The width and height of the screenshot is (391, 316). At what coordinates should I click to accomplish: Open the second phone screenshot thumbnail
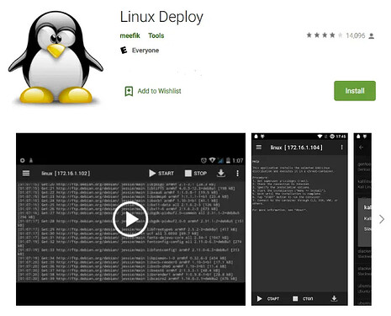[x=299, y=219]
